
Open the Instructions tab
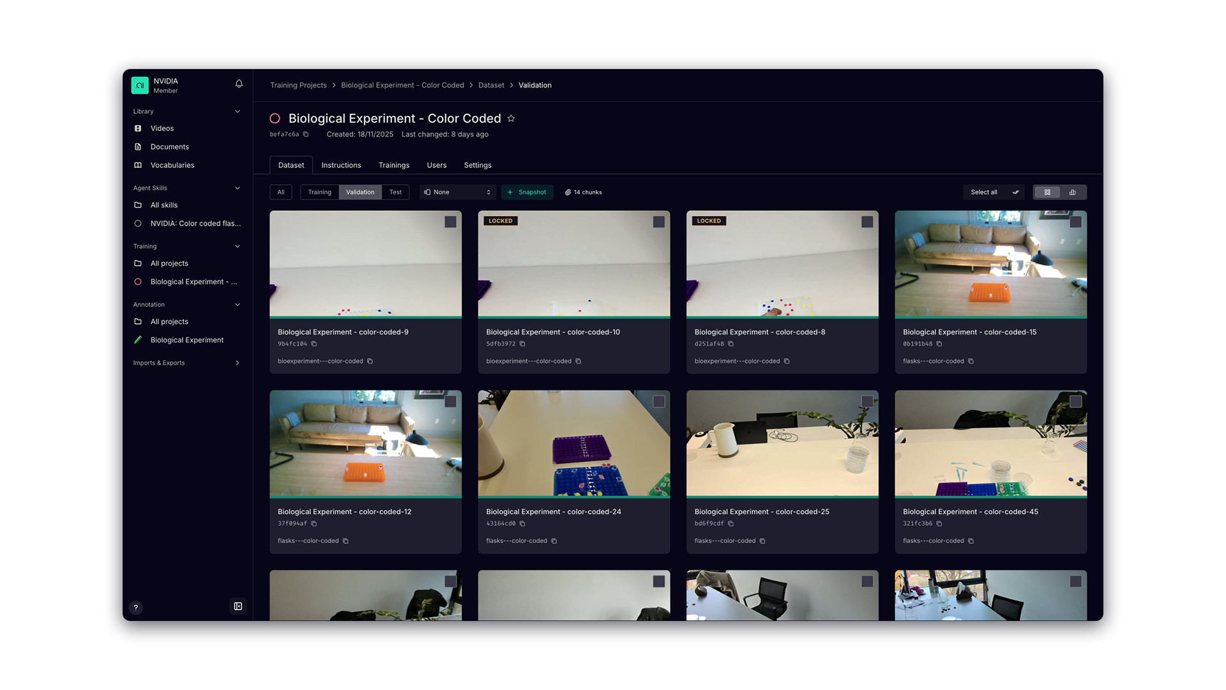[341, 165]
